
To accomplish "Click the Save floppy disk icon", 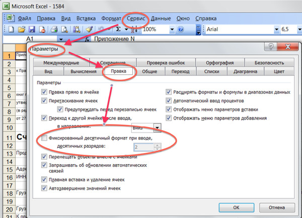I will coord(32,30).
